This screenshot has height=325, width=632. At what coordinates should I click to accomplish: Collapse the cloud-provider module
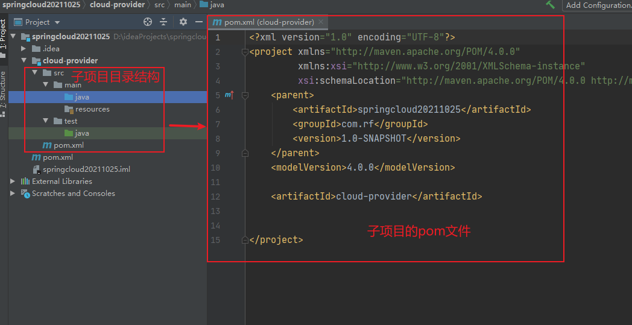(x=24, y=60)
